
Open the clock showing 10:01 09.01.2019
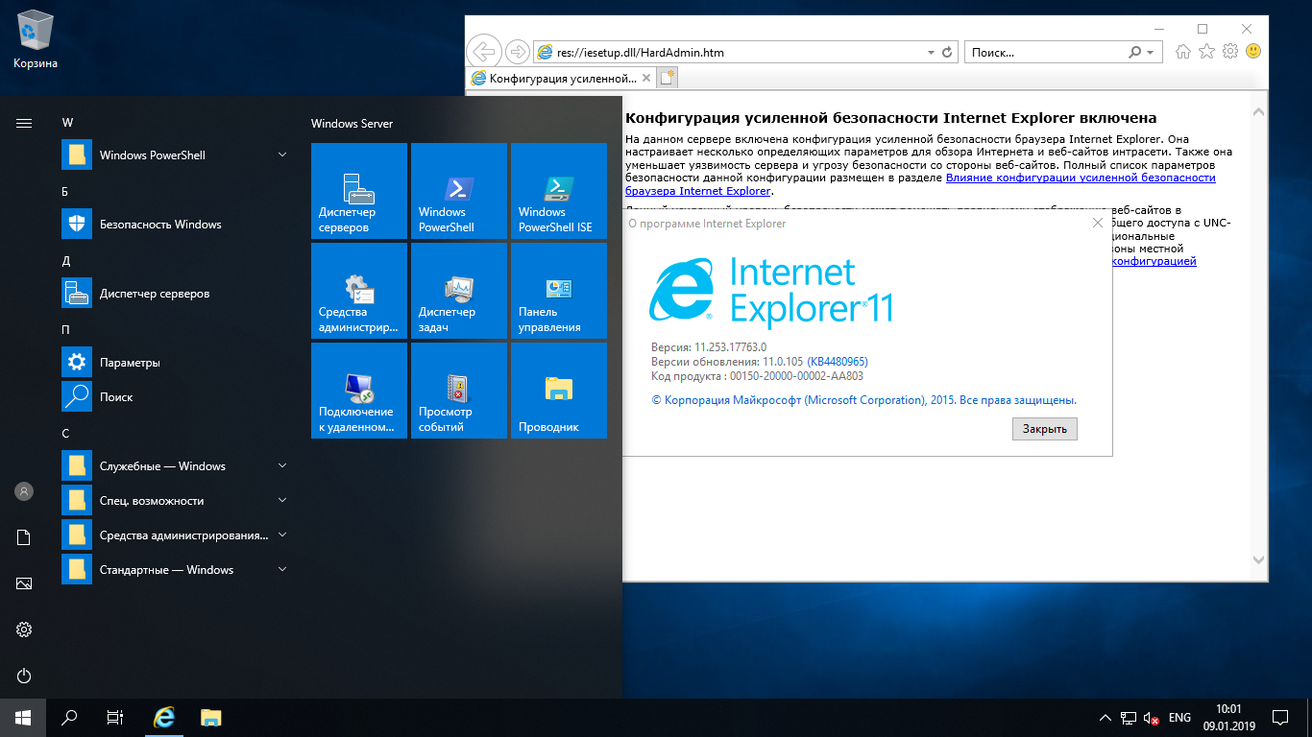[1228, 717]
